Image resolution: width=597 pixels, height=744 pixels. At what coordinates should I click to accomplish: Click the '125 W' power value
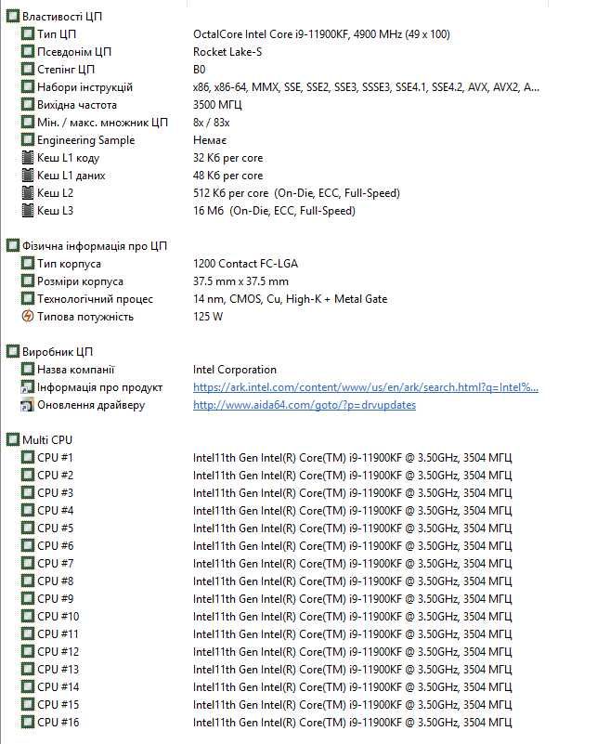[x=208, y=317]
